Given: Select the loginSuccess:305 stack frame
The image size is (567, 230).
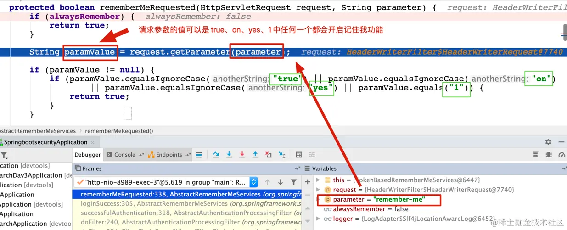Looking at the screenshot, I should tap(187, 203).
